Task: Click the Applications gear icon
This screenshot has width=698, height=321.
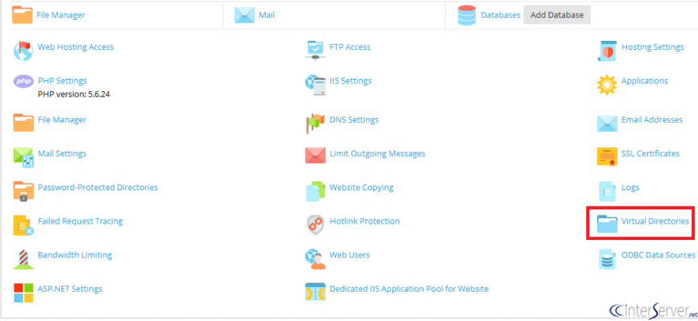Action: point(607,85)
